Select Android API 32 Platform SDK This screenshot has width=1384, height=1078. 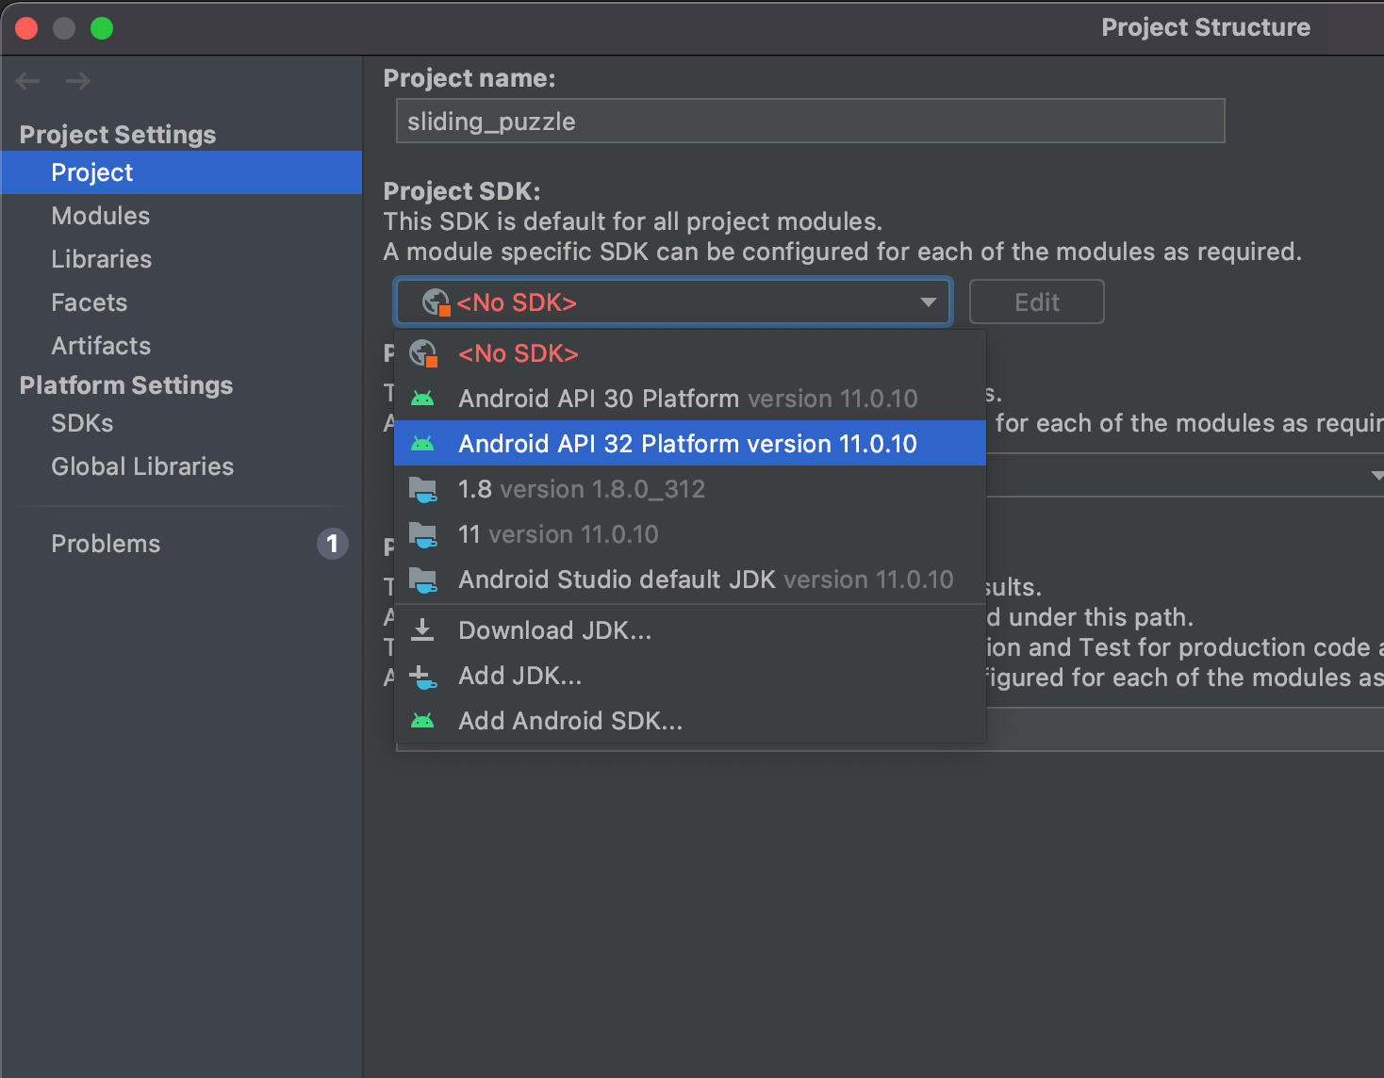tap(687, 444)
